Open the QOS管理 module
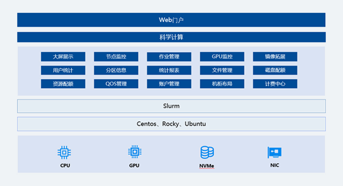This screenshot has height=186, width=343. [x=116, y=84]
